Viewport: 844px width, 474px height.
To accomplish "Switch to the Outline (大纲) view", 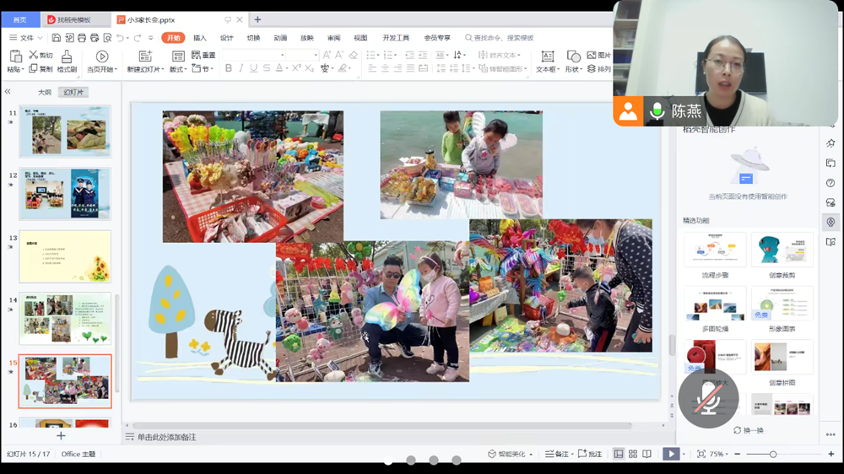I will coord(44,92).
